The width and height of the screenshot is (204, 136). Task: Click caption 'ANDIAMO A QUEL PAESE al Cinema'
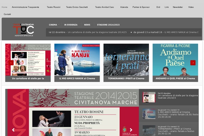175,79
